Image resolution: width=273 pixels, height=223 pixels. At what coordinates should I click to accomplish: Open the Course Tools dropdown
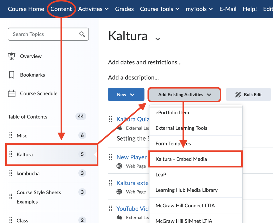160,9
